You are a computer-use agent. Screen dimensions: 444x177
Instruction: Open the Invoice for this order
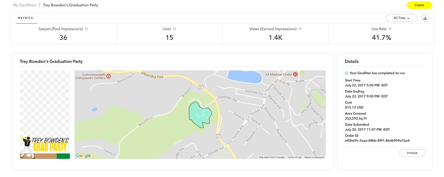click(x=412, y=153)
